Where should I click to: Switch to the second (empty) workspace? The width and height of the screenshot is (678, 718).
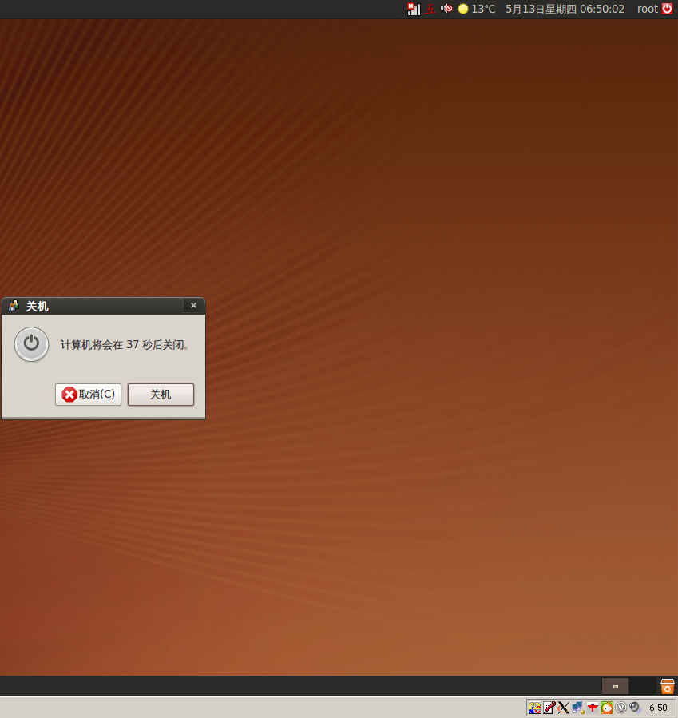pyautogui.click(x=642, y=686)
